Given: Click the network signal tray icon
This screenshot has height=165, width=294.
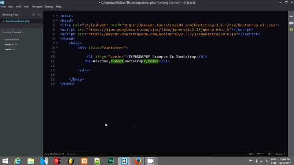Looking at the screenshot, I should (x=261, y=161).
